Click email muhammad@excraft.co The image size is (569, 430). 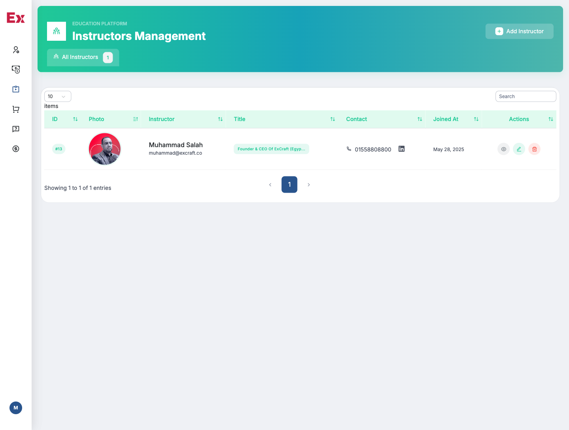(175, 153)
